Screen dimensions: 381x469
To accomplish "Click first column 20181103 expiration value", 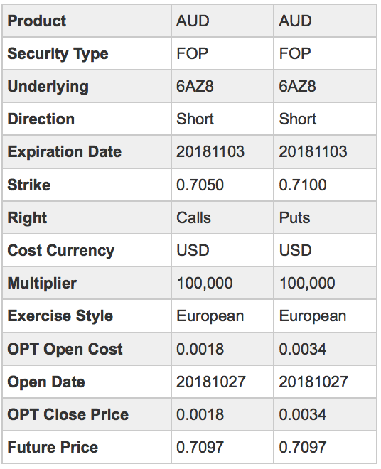I will [x=210, y=151].
